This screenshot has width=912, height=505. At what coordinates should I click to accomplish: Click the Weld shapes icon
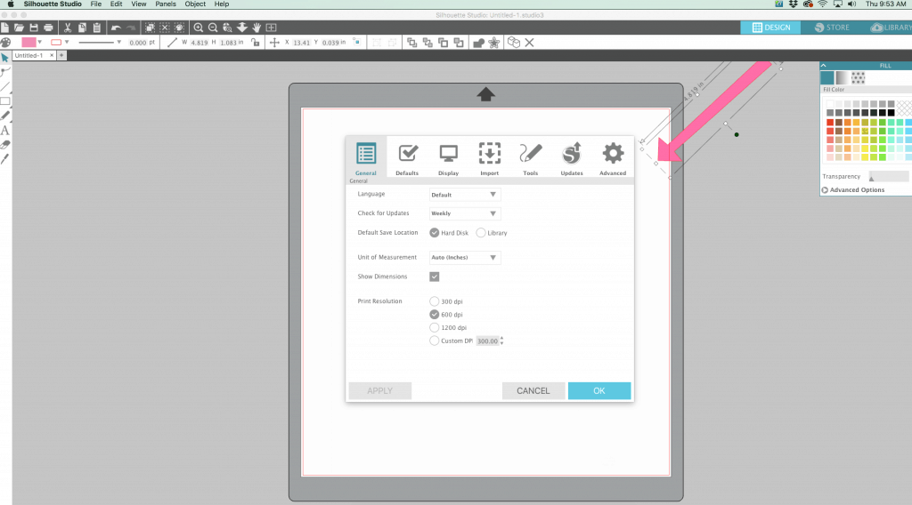click(478, 43)
